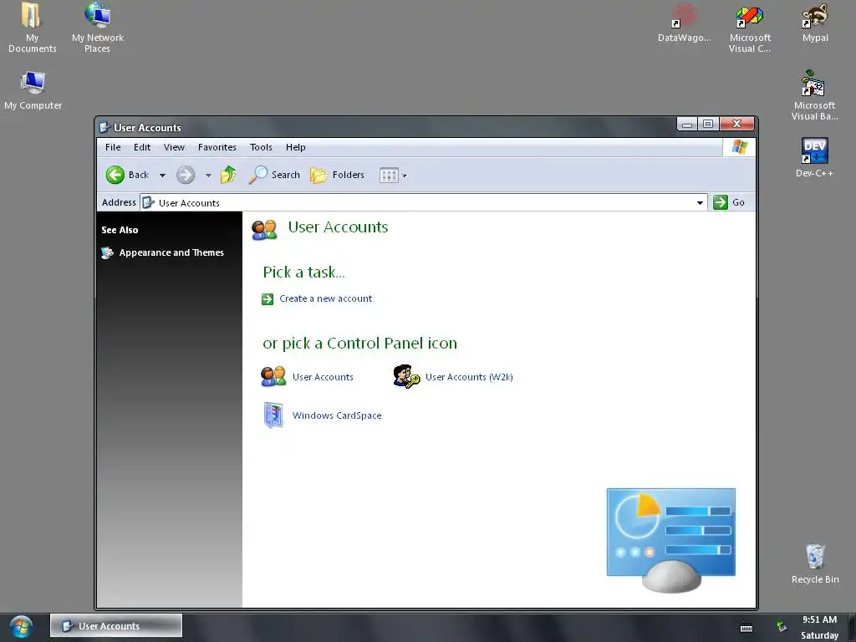Click the Windows flag logo in menu bar
The image size is (856, 642).
tap(740, 147)
